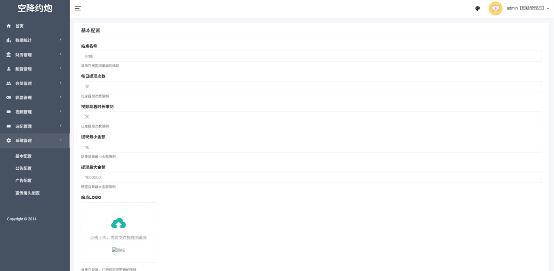The height and width of the screenshot is (271, 554).
Task: Click the cloud upload icon for 站点LOGO
Action: [119, 223]
